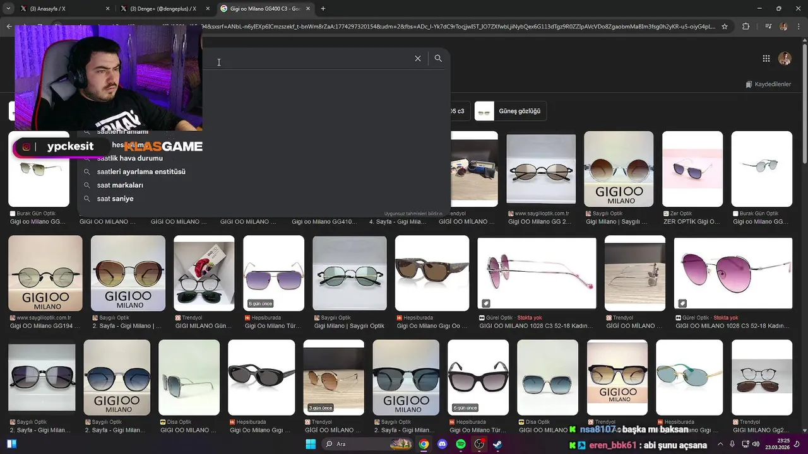
Task: Close the Gigi oo Milano GG400 C3 tab
Action: pos(308,9)
